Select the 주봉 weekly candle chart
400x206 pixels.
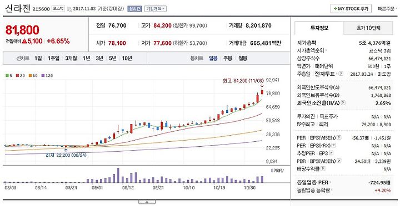point(228,58)
